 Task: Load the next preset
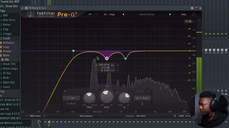170,14
